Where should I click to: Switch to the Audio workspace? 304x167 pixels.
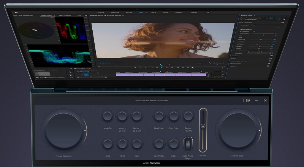pos(166,13)
